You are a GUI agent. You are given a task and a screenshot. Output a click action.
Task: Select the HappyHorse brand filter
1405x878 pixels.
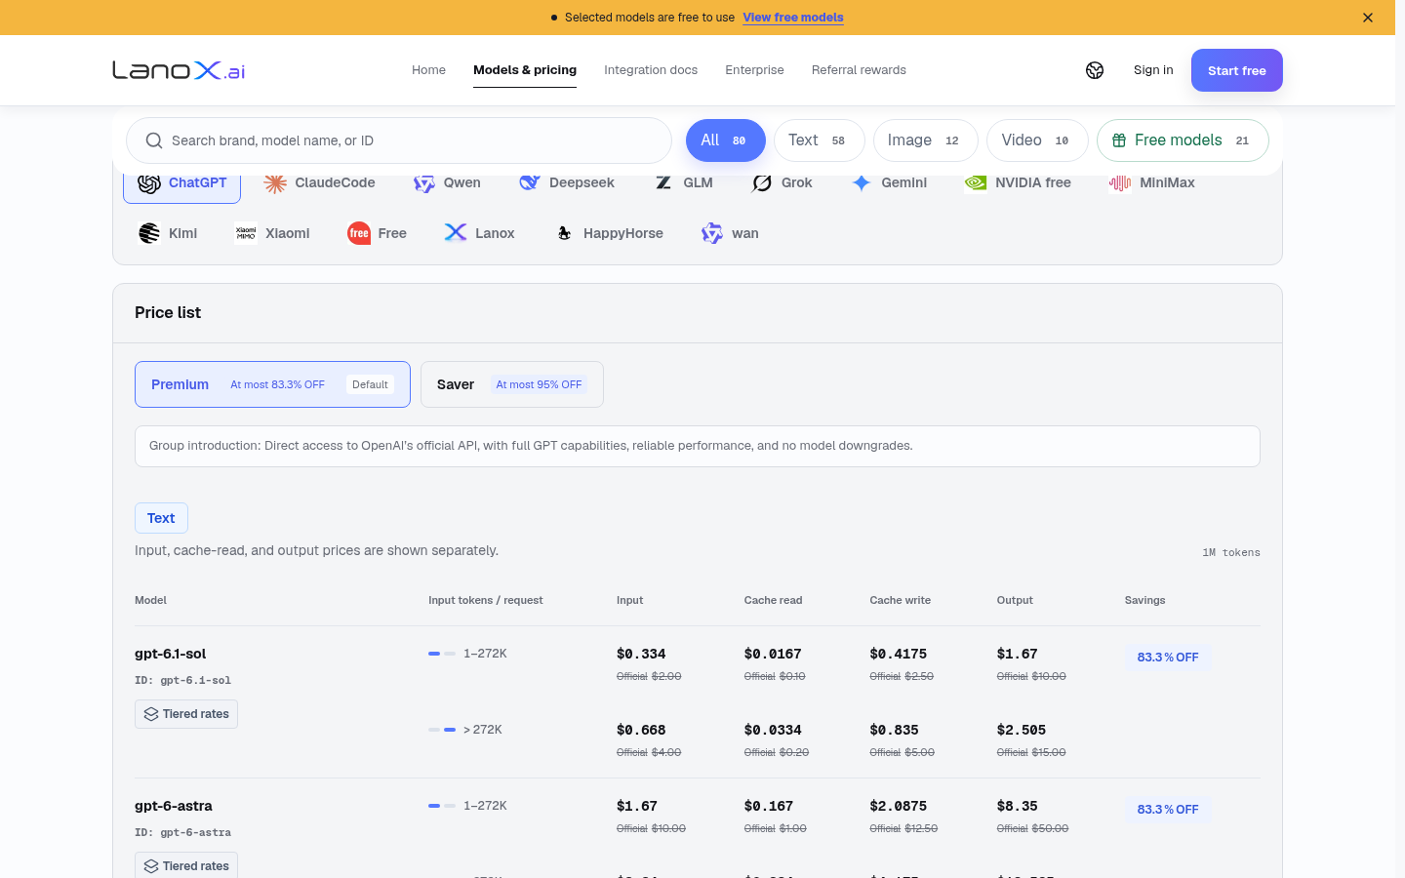pos(609,233)
